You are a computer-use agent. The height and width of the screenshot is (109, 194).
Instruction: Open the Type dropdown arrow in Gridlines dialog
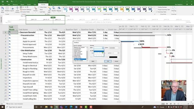click(x=103, y=48)
